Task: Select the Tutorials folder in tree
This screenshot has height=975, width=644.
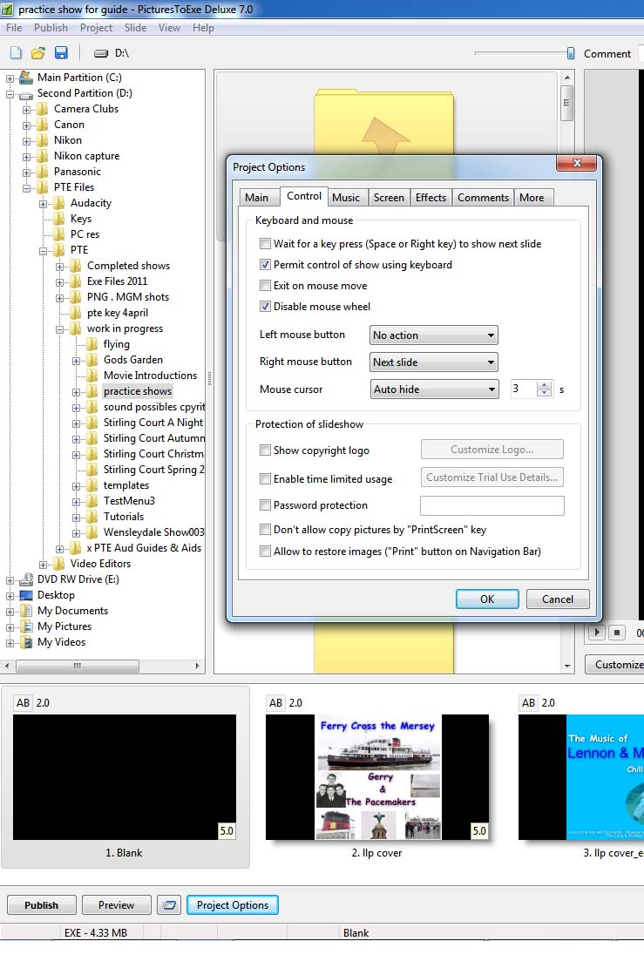Action: coord(124,517)
